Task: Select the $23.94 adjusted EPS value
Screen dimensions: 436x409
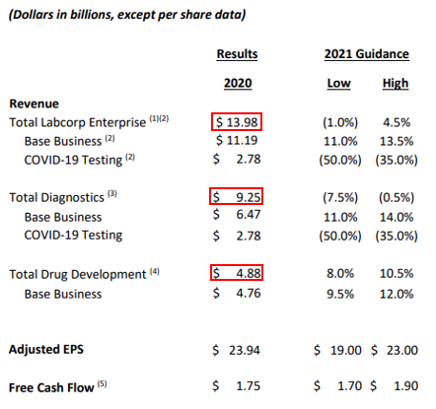Action: (236, 350)
